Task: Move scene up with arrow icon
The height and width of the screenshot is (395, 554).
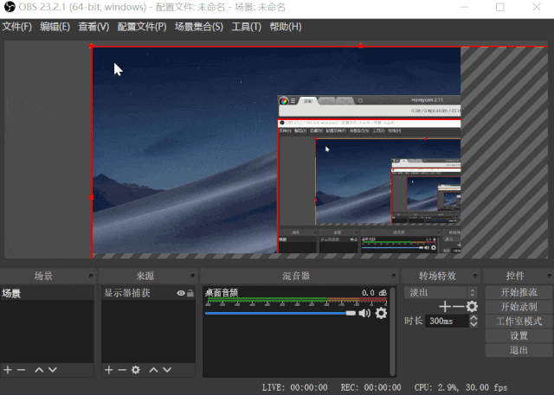Action: tap(39, 370)
